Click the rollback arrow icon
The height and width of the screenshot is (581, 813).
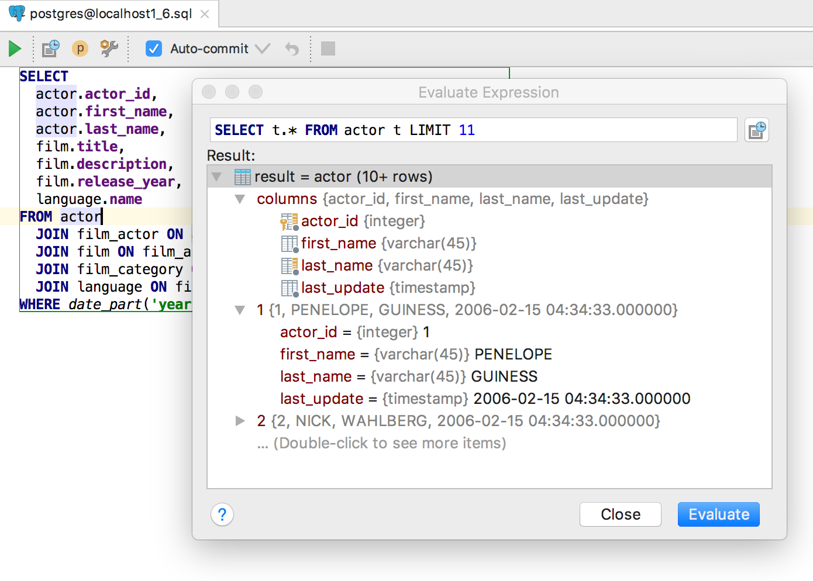click(x=291, y=49)
